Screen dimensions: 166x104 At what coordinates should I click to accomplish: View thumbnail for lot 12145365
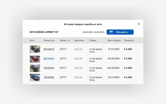click(35, 77)
